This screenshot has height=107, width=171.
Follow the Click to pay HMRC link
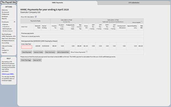click(8, 74)
